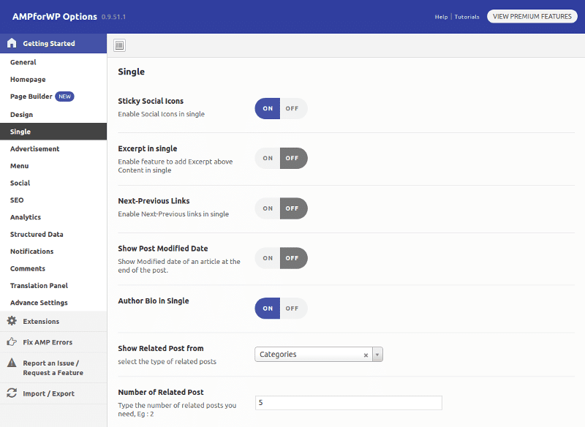Enable Next-Previous Links with ON
This screenshot has height=427, width=585.
click(268, 208)
